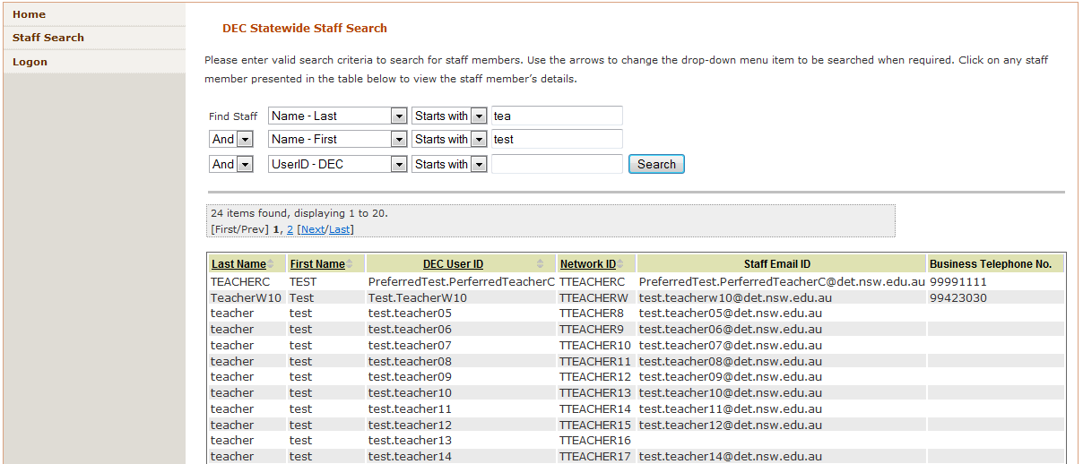The image size is (1083, 464).
Task: Click the search field containing 'tea'
Action: tap(557, 116)
